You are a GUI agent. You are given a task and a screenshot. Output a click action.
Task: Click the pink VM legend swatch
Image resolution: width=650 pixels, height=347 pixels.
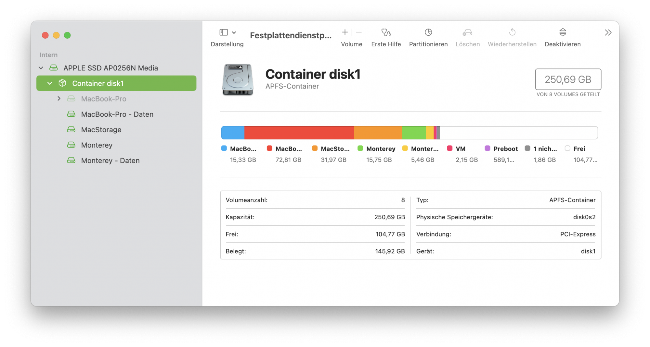(x=450, y=148)
